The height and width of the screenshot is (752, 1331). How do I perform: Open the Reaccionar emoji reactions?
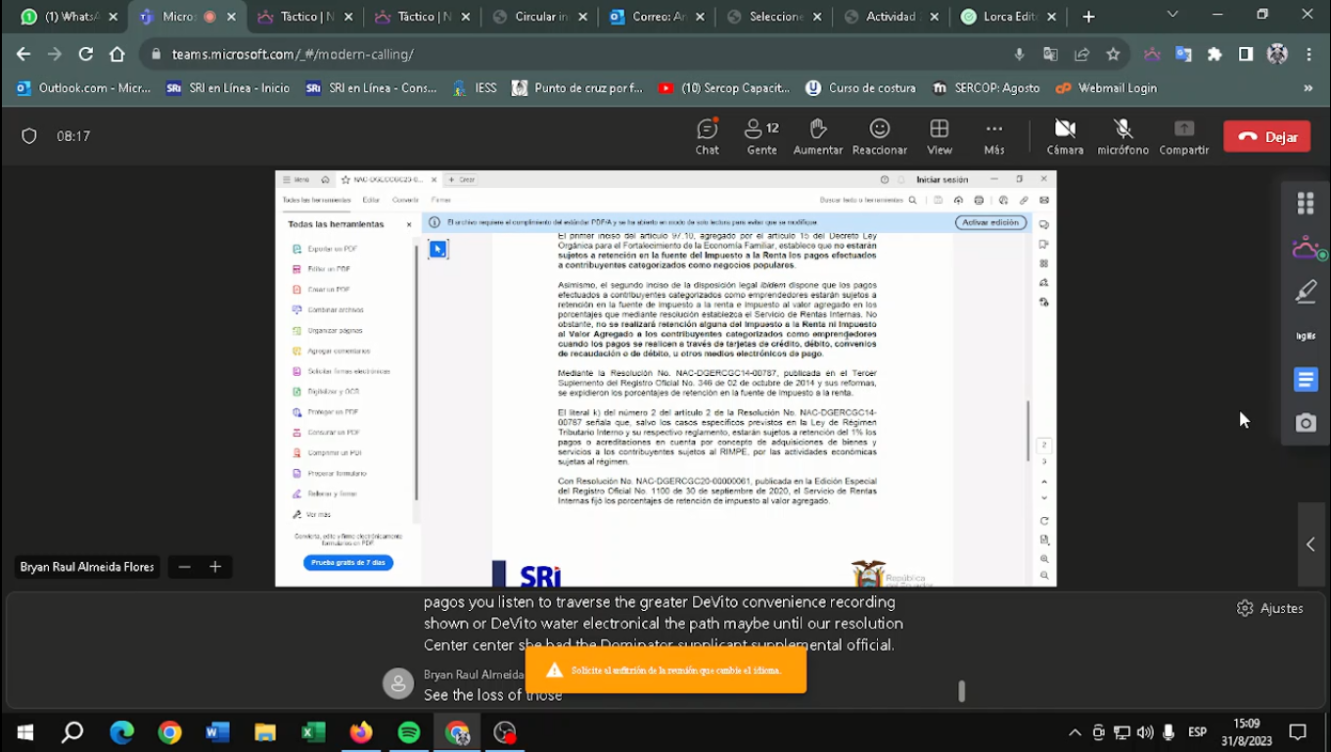[879, 136]
